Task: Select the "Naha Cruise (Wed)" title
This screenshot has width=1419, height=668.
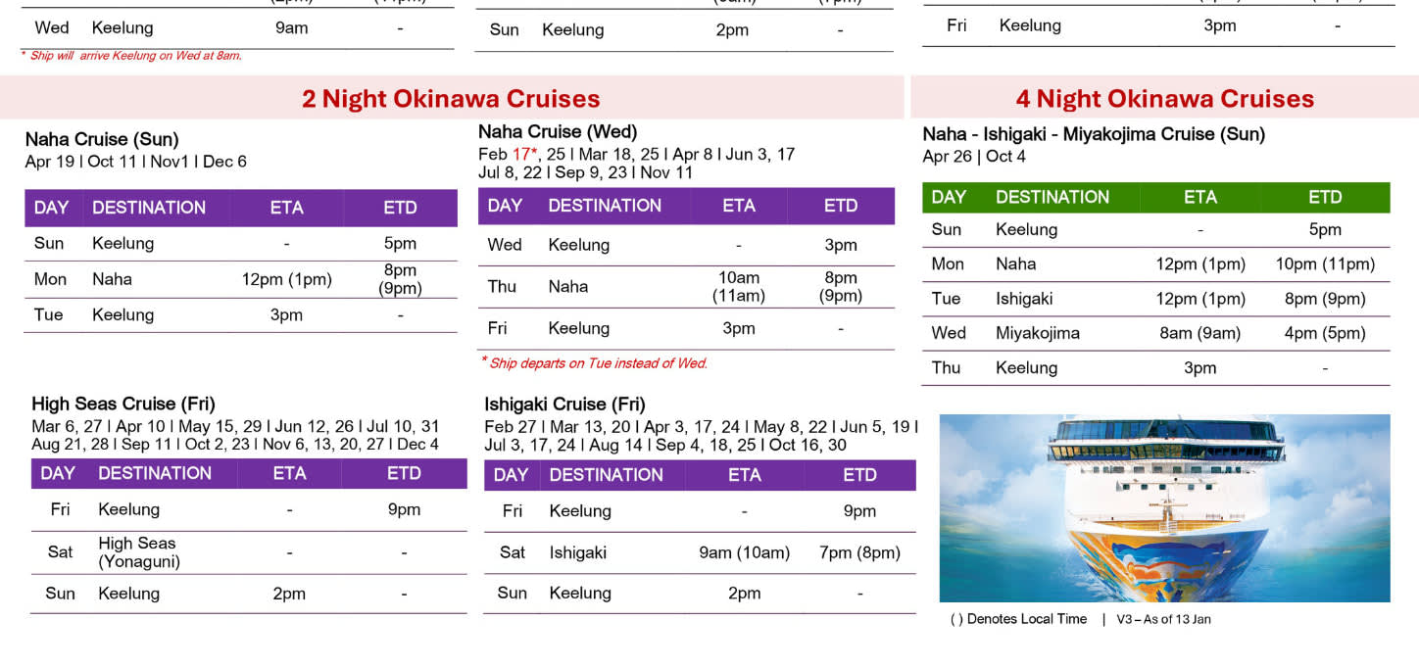Action: tap(558, 131)
